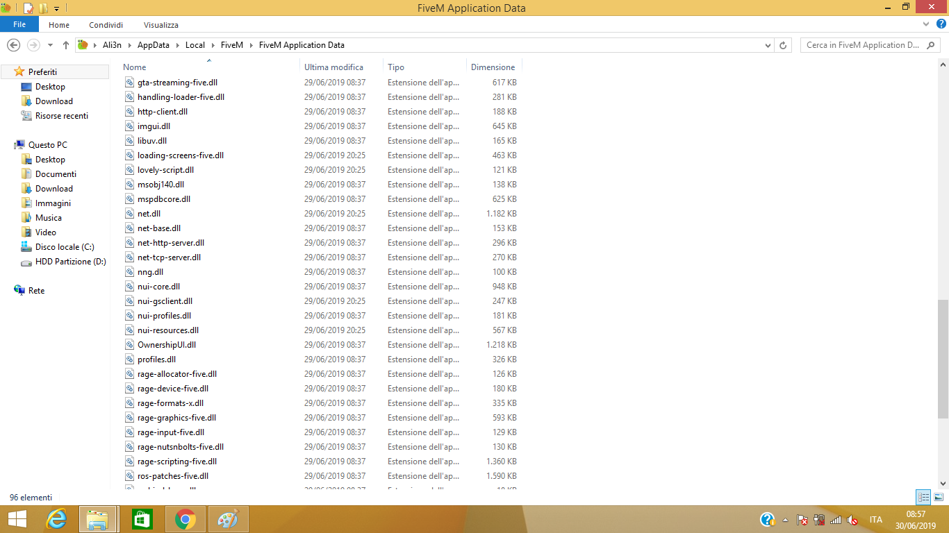Open Video folder in sidebar
Viewport: 949px width, 533px height.
click(x=45, y=232)
